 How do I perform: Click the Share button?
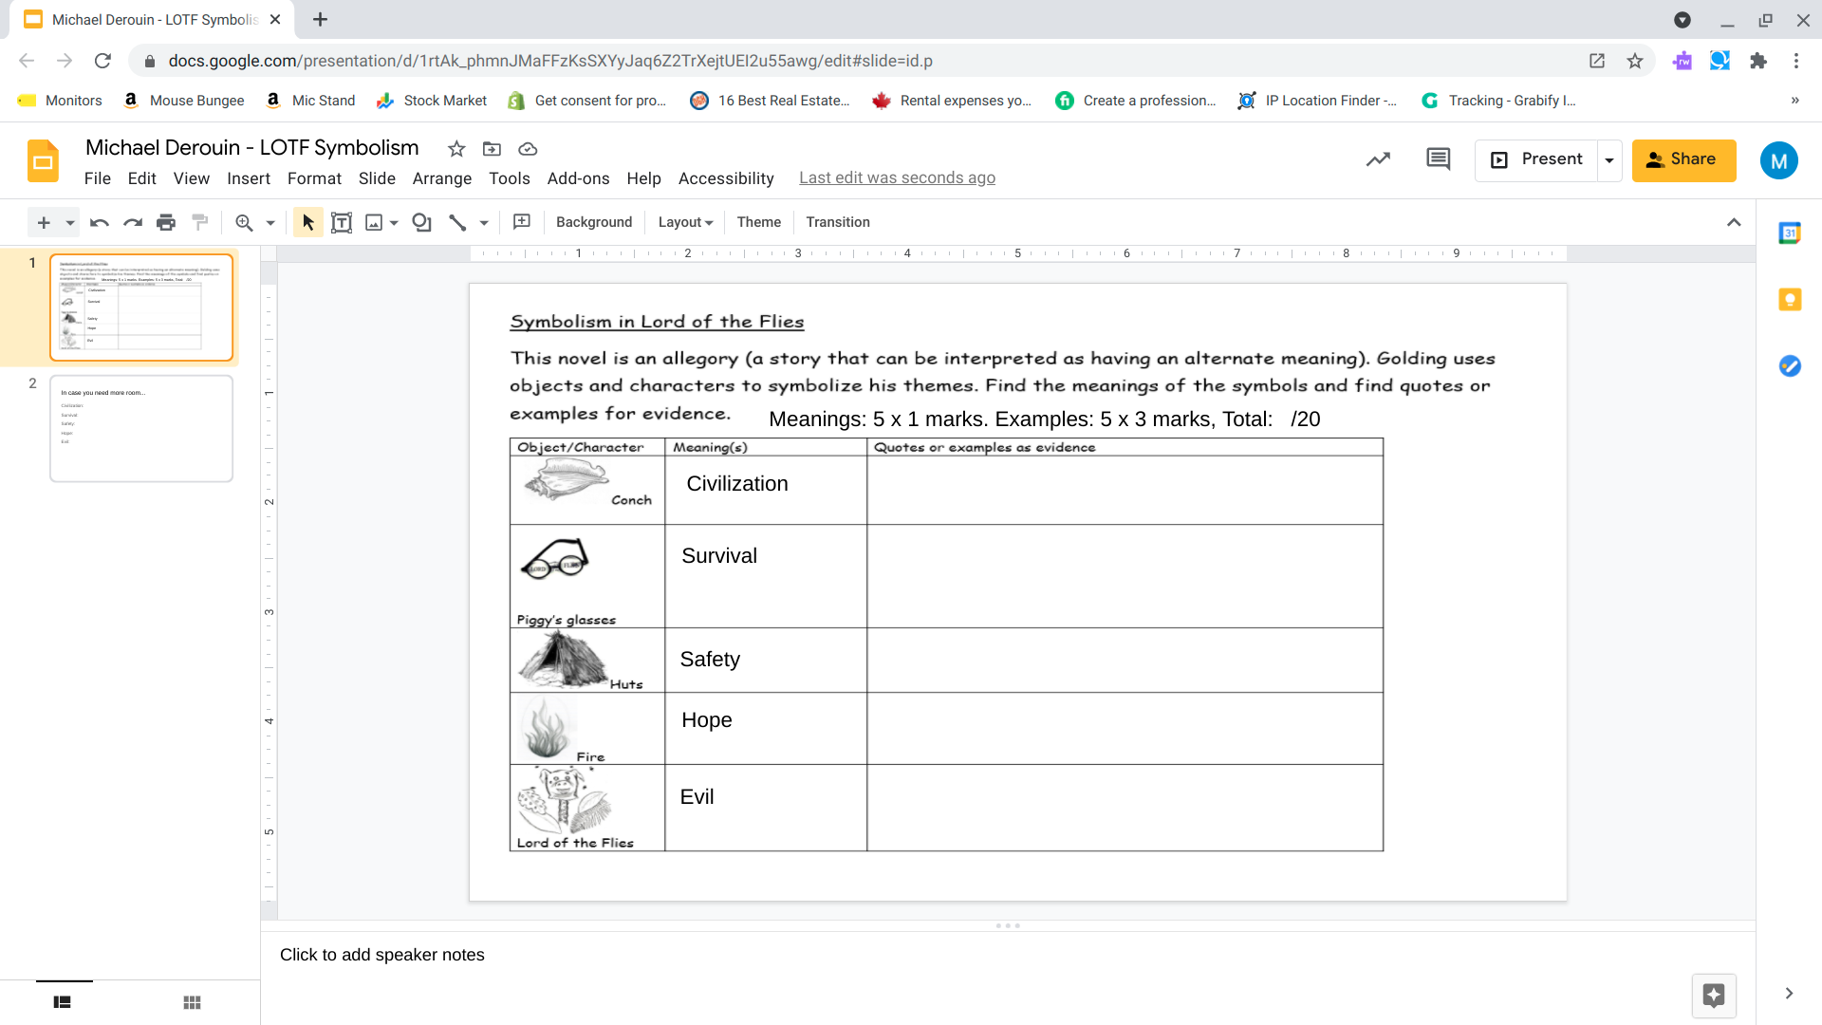pyautogui.click(x=1683, y=159)
